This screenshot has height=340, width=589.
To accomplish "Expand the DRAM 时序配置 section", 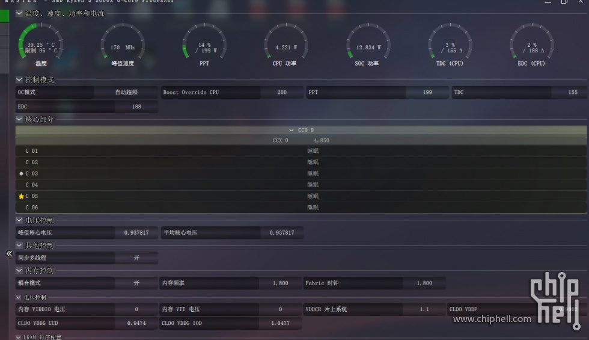I will (19, 338).
